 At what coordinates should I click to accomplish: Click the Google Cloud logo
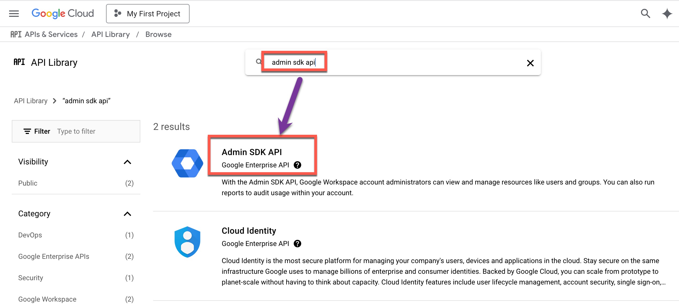(x=63, y=13)
